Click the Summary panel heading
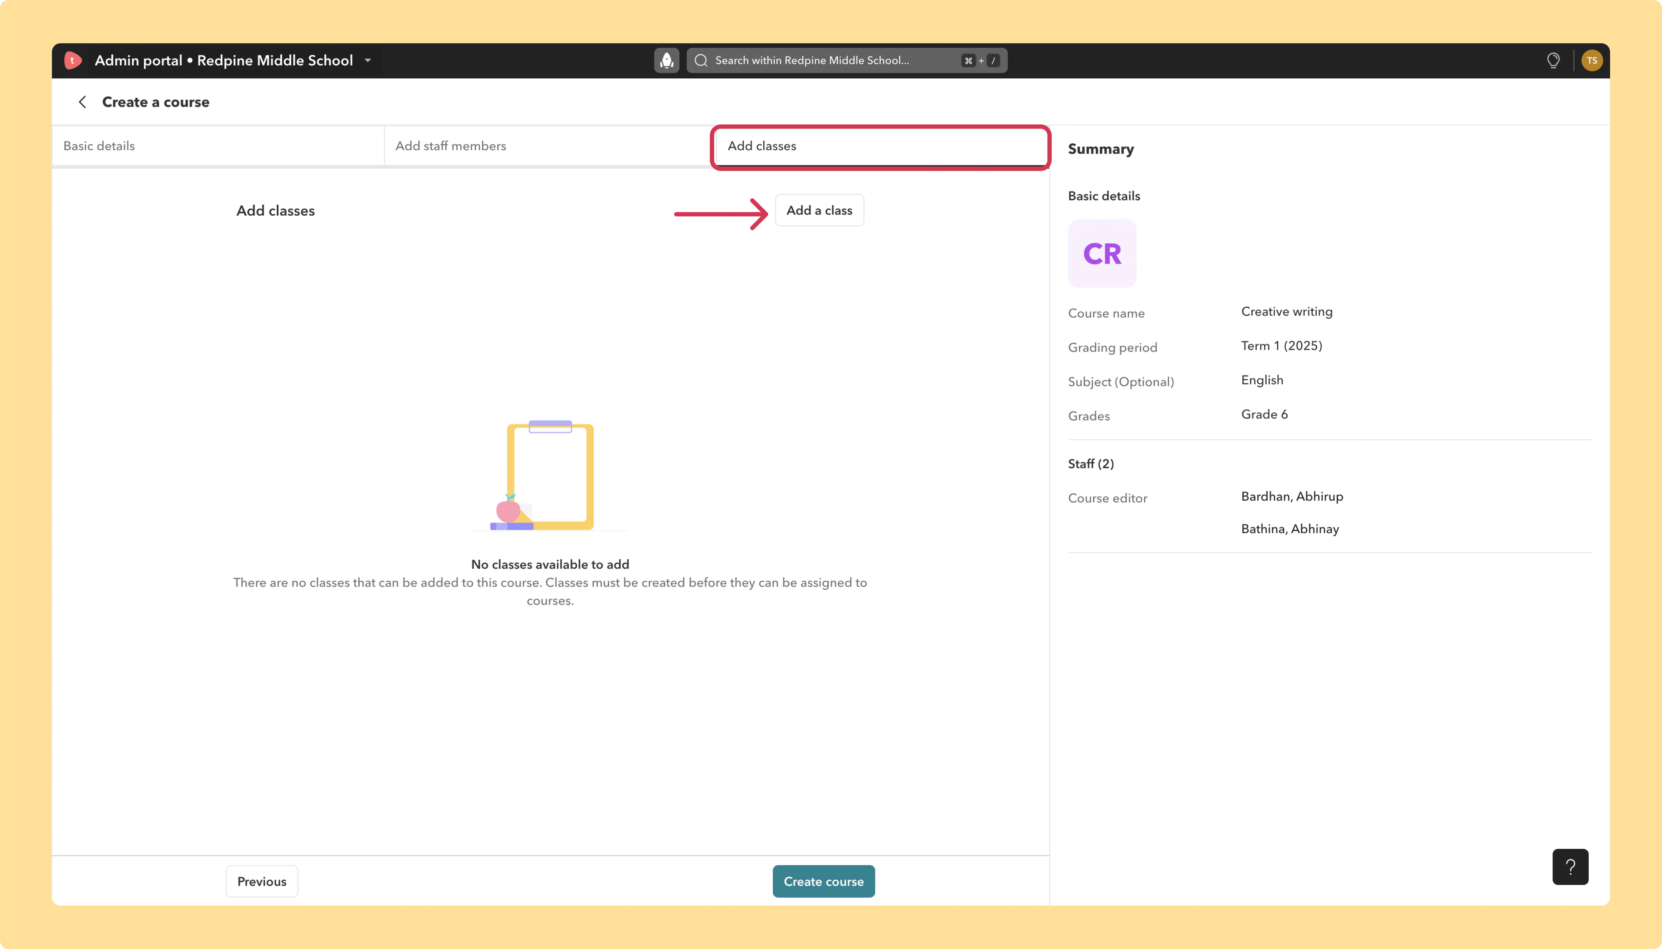 click(1101, 149)
